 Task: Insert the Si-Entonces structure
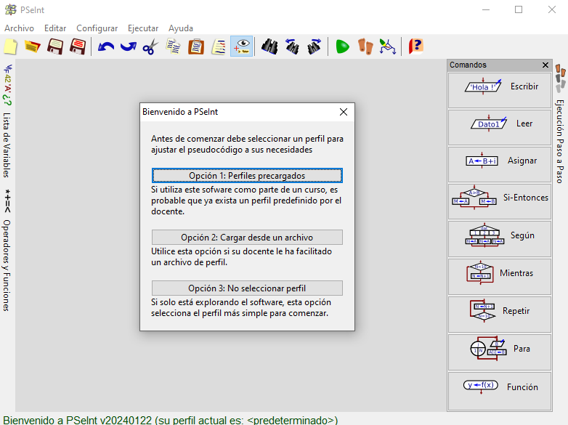(x=500, y=201)
